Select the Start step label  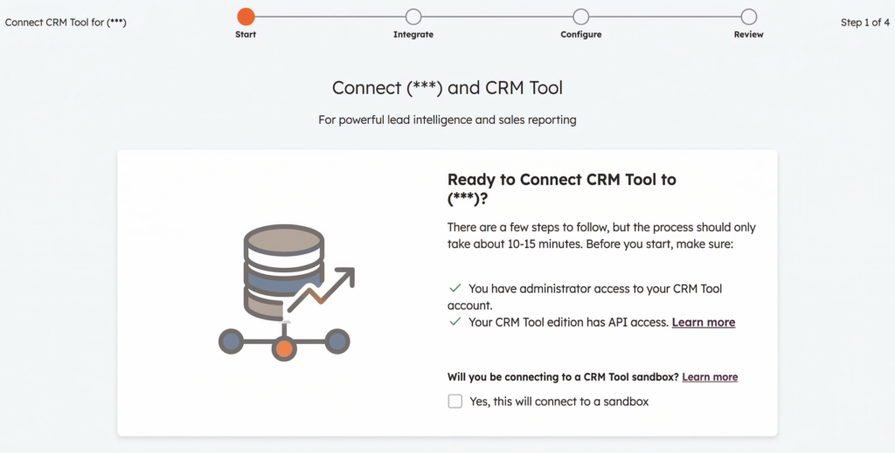coord(246,34)
